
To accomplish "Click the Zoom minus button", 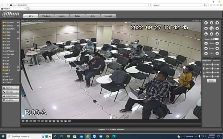I will point(206,43).
